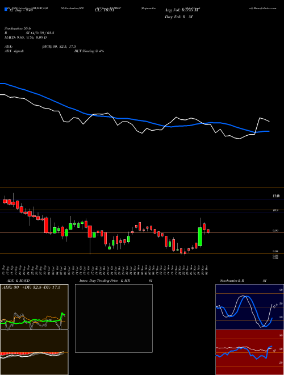
Task: Click the MACD histogram chart panel
Action: tap(34, 352)
